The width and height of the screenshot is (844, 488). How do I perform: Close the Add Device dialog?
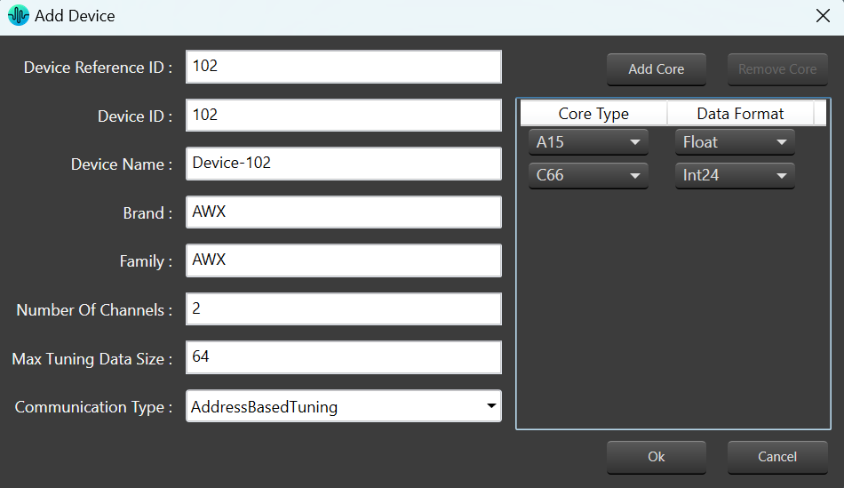click(823, 16)
